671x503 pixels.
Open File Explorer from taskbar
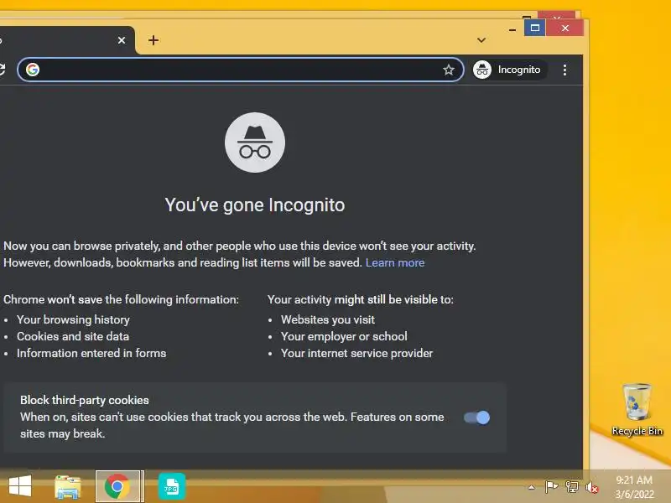click(x=68, y=487)
